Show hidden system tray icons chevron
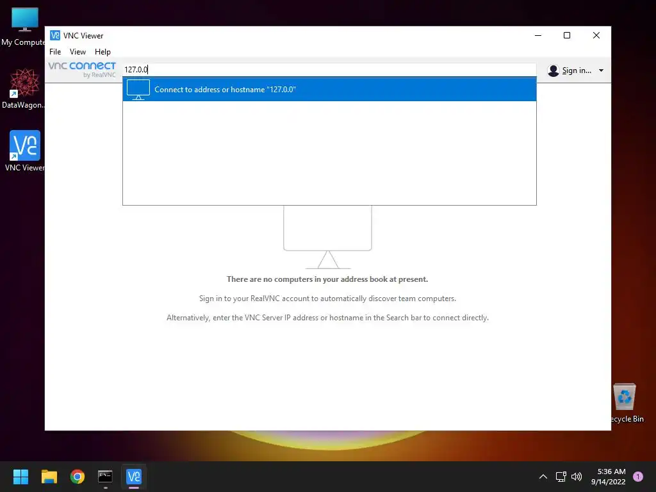This screenshot has width=656, height=492. coord(543,477)
